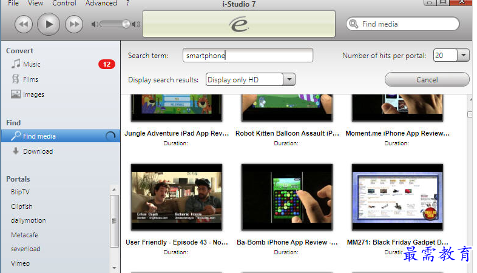Mute audio via the low-volume speaker icon
Image resolution: width=477 pixels, height=273 pixels.
95,24
